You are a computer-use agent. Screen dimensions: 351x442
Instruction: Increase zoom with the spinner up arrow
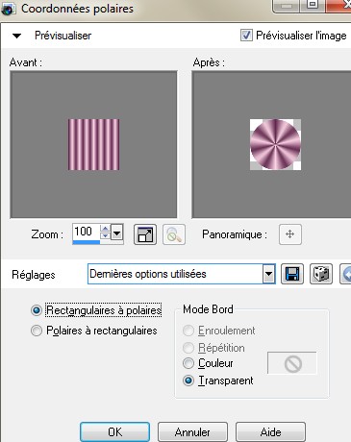pyautogui.click(x=105, y=229)
